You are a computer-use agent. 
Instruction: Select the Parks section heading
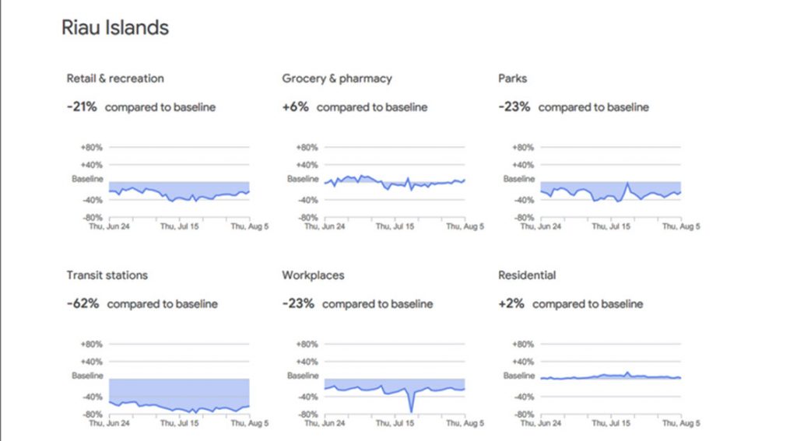coord(512,79)
